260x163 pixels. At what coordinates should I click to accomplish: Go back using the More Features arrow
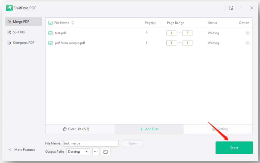(x=10, y=150)
